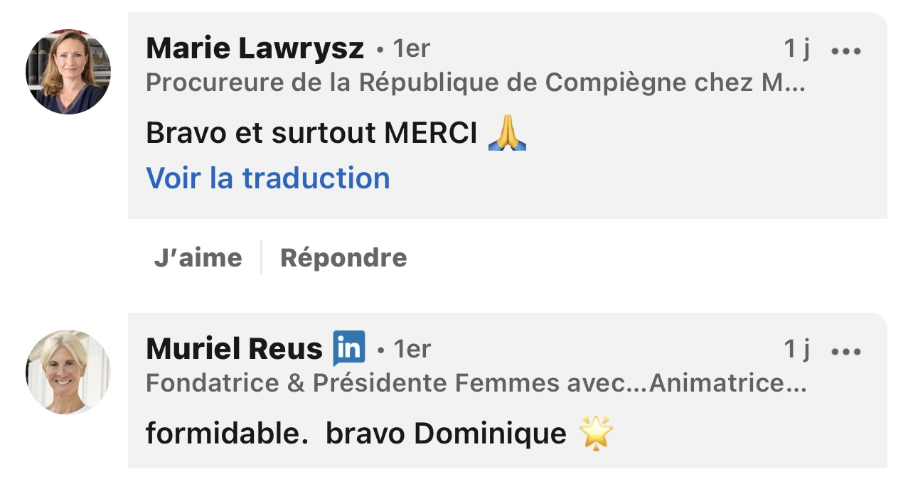
Task: Select the comment text Bravo et surtout MERCI
Action: 311,134
